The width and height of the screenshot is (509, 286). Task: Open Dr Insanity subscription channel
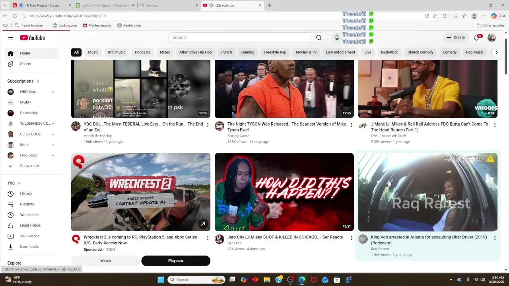30,113
